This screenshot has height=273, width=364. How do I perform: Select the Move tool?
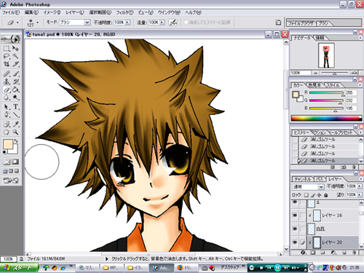click(15, 49)
